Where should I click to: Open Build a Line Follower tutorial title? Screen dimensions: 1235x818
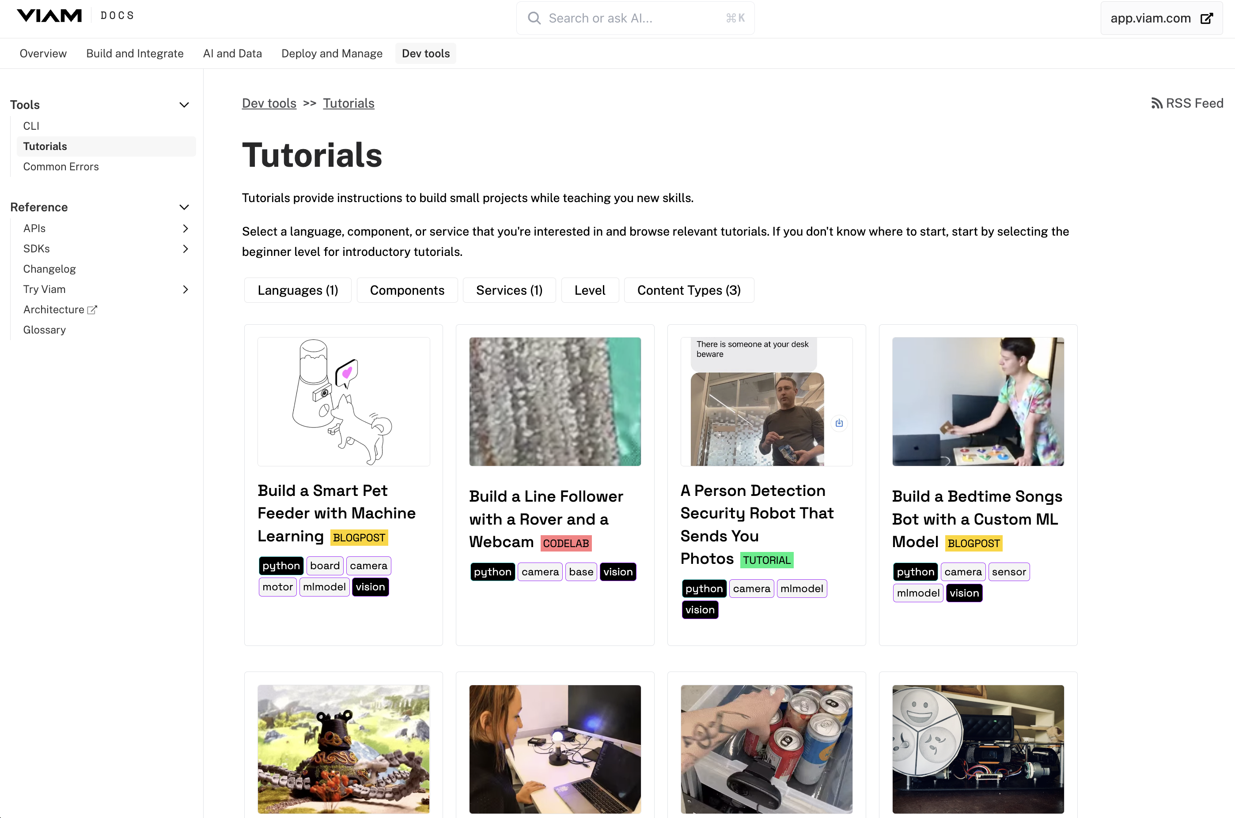pyautogui.click(x=546, y=519)
